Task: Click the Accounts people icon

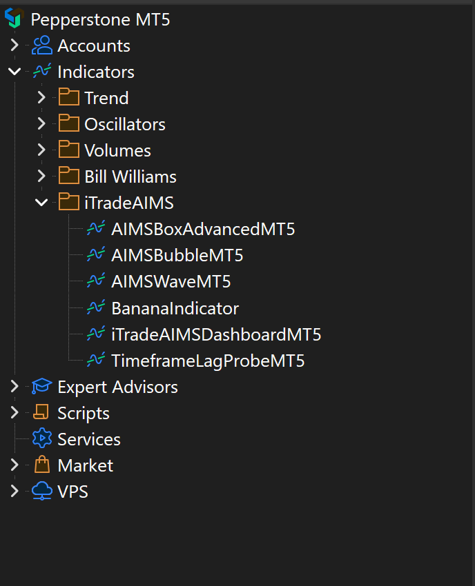Action: (42, 46)
